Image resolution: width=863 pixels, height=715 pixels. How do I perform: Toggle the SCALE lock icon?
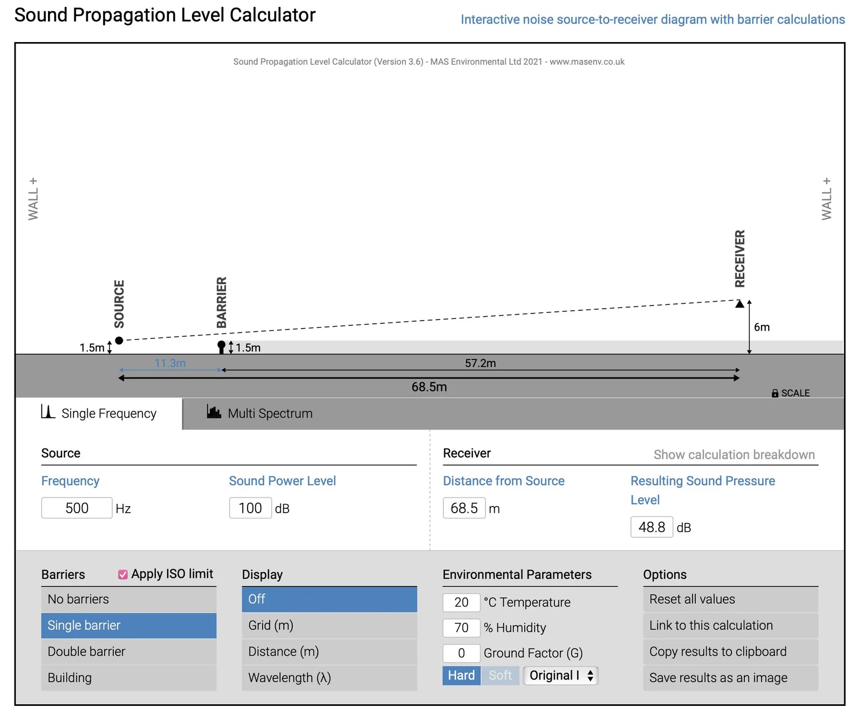point(775,393)
